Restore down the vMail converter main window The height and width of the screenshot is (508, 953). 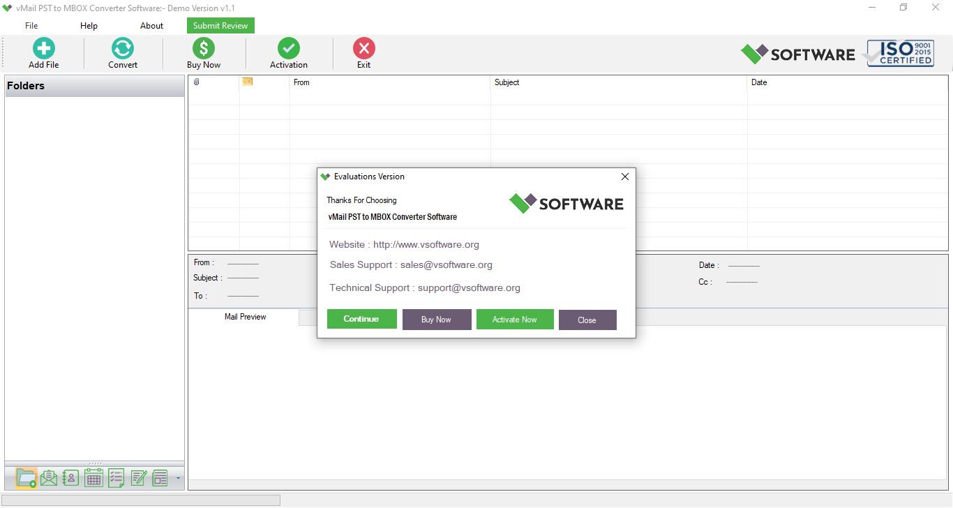(903, 8)
